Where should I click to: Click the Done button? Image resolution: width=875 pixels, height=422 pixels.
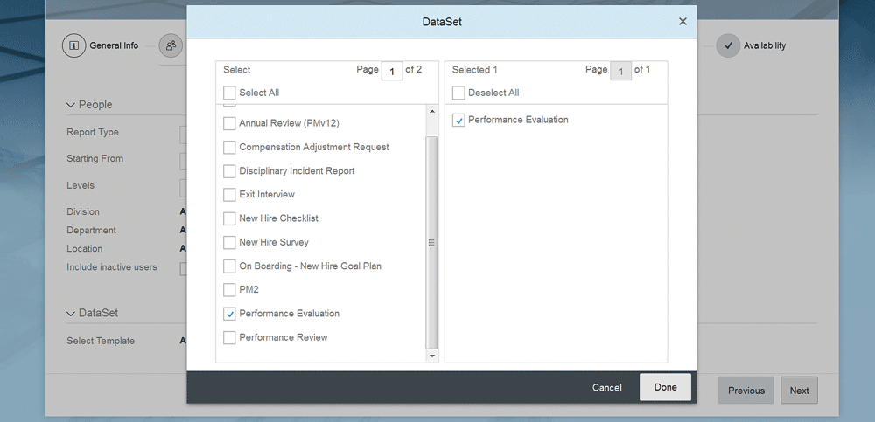click(665, 387)
